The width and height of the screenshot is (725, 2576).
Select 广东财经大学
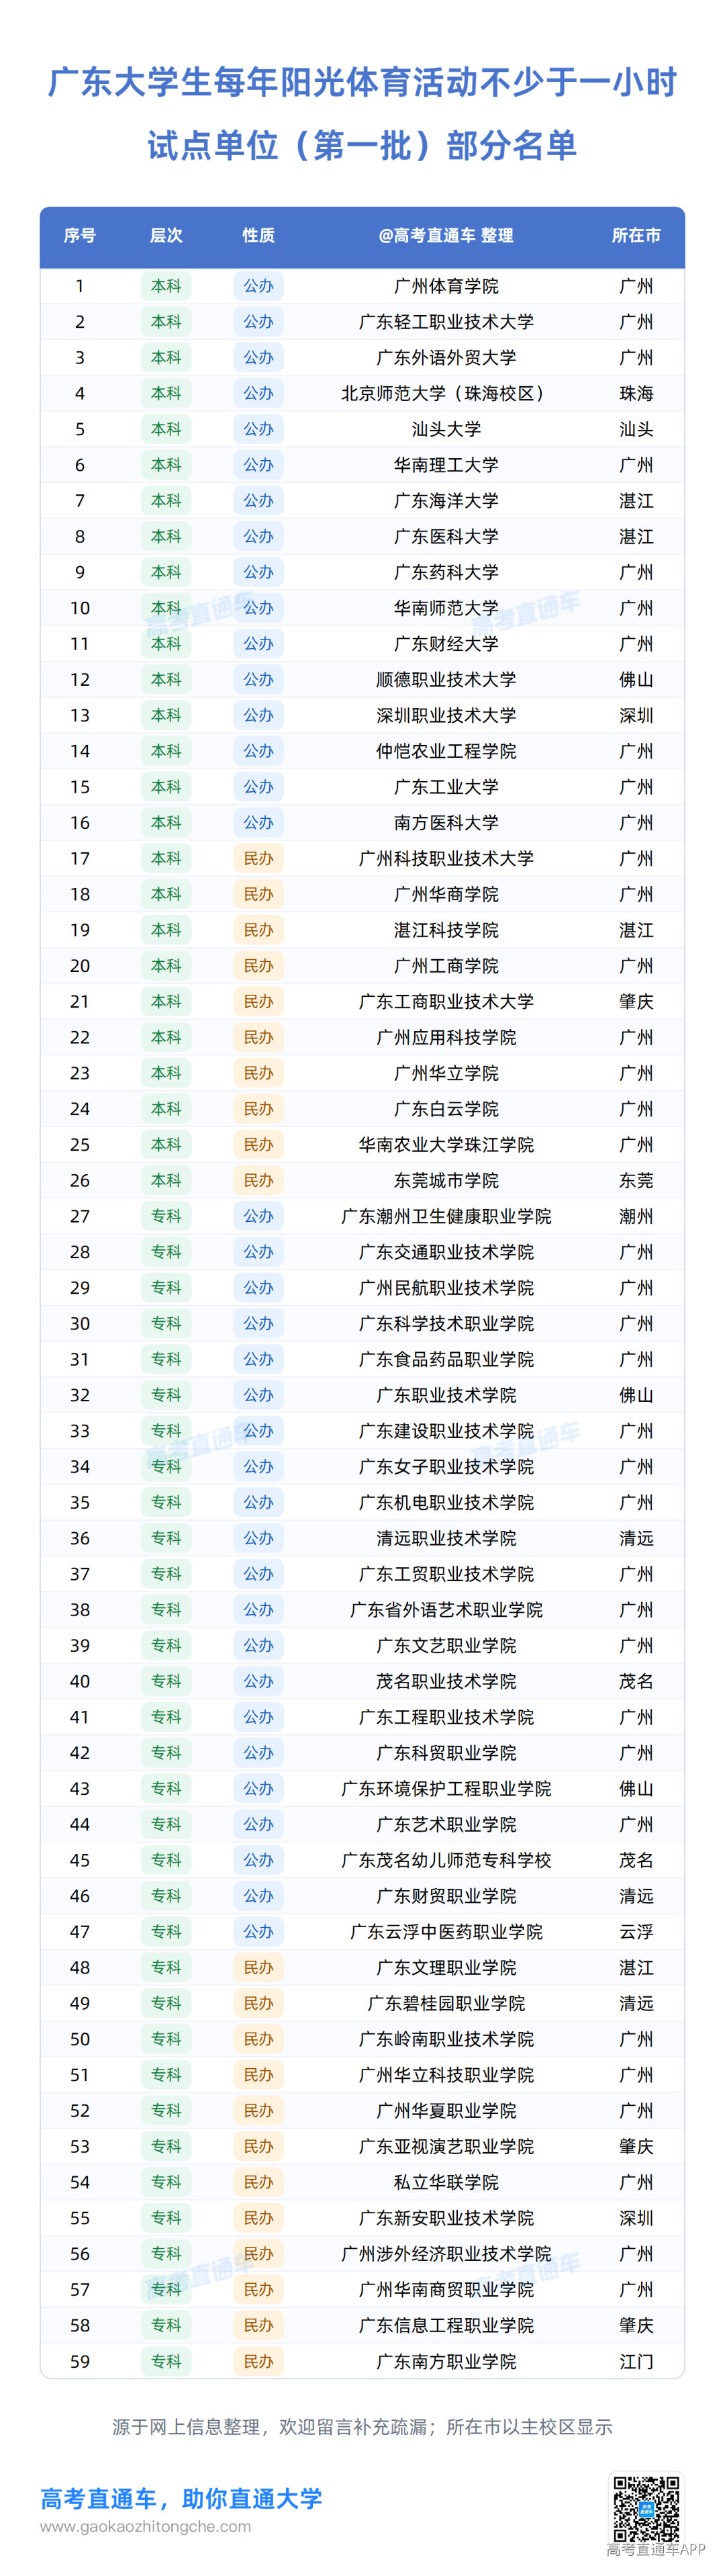[x=446, y=644]
